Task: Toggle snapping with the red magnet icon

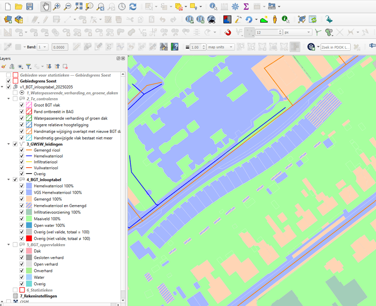Action: tap(228, 32)
